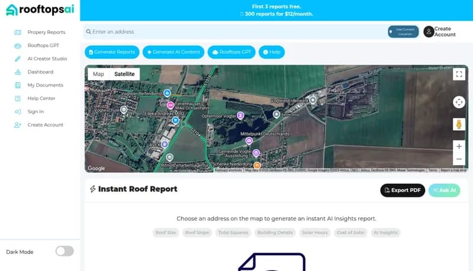
Task: Click the Total Squares tag
Action: [x=233, y=233]
